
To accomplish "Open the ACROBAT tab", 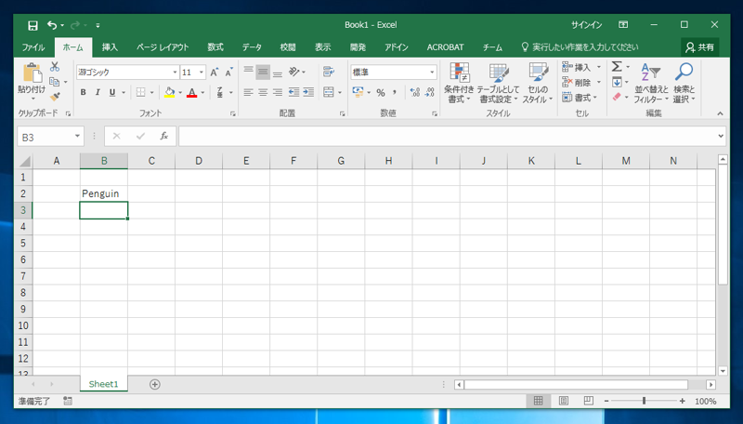I will [x=445, y=46].
